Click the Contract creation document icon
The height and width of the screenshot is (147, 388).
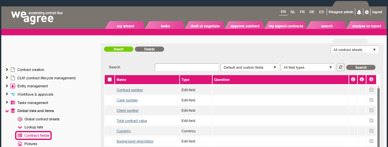coord(13,70)
